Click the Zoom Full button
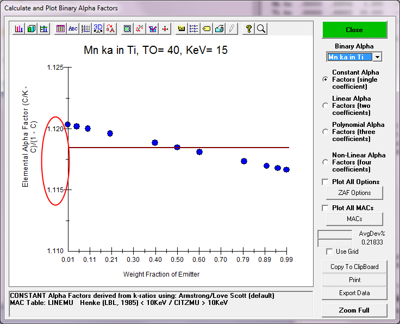Screen dimensions: 400x324 354,310
